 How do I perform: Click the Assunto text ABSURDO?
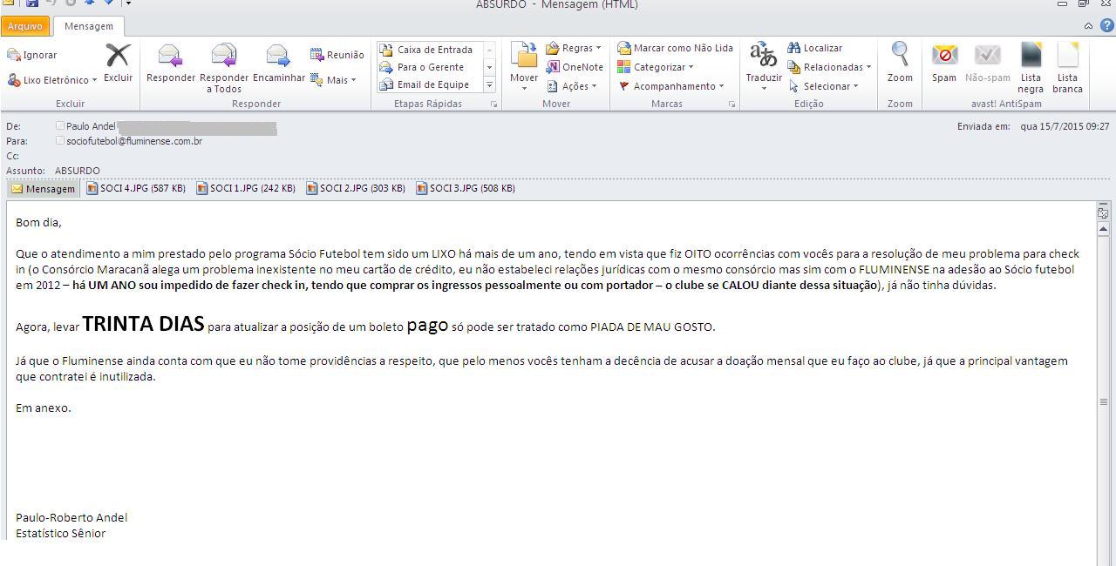click(78, 171)
